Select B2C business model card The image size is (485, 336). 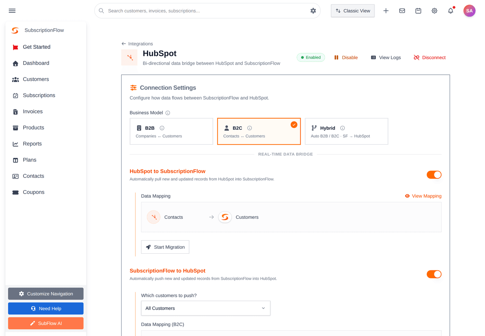[259, 131]
